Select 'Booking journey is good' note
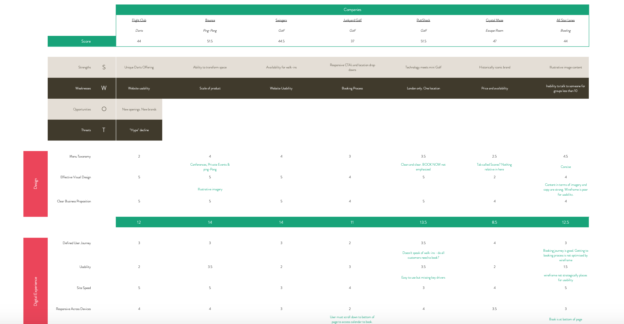 click(x=566, y=255)
